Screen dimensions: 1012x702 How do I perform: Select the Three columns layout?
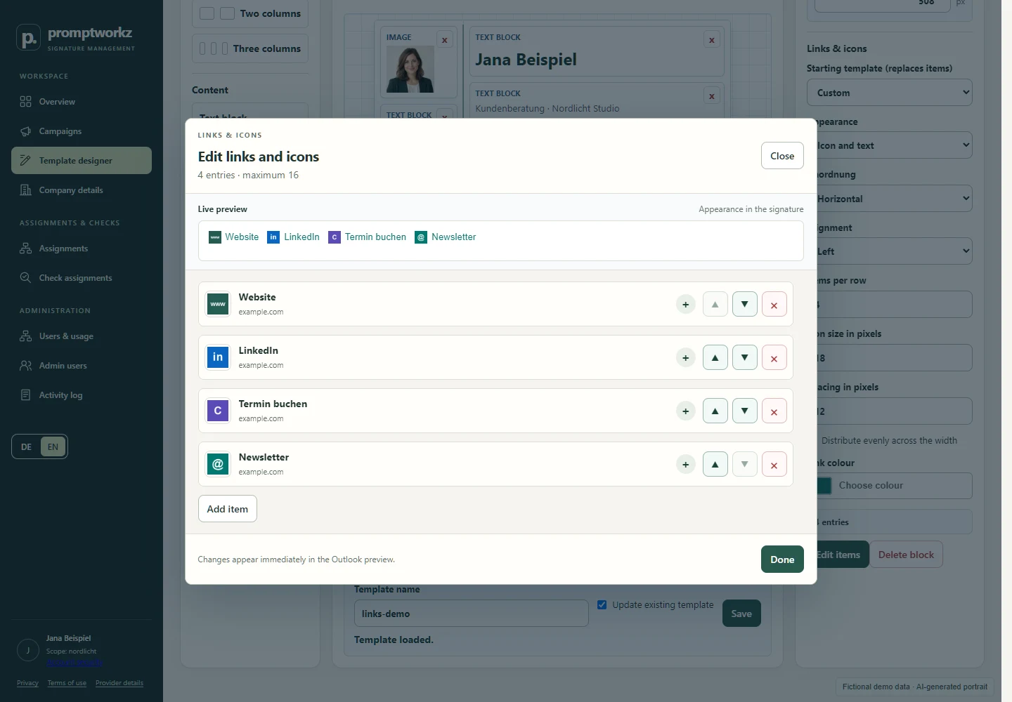(250, 48)
